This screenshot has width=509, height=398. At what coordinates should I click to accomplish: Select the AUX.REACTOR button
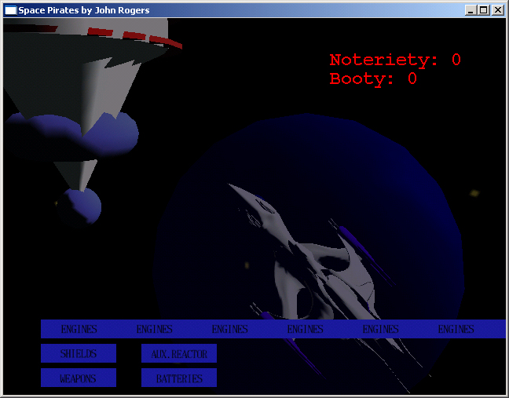click(179, 353)
